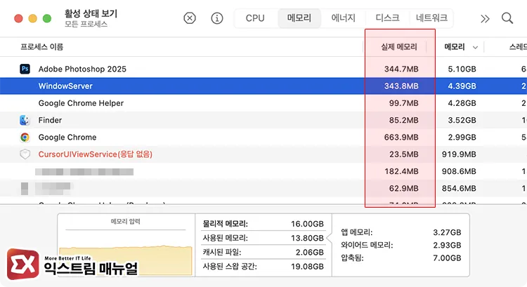Click the Finder app icon
The image size is (527, 287).
click(25, 120)
